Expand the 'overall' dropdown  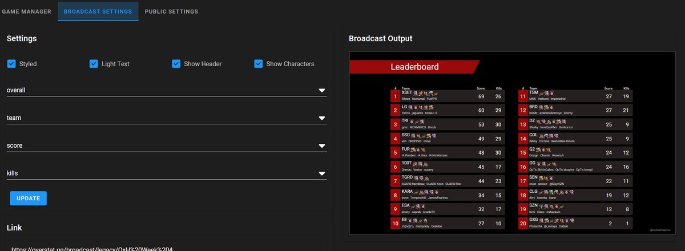coord(167,90)
